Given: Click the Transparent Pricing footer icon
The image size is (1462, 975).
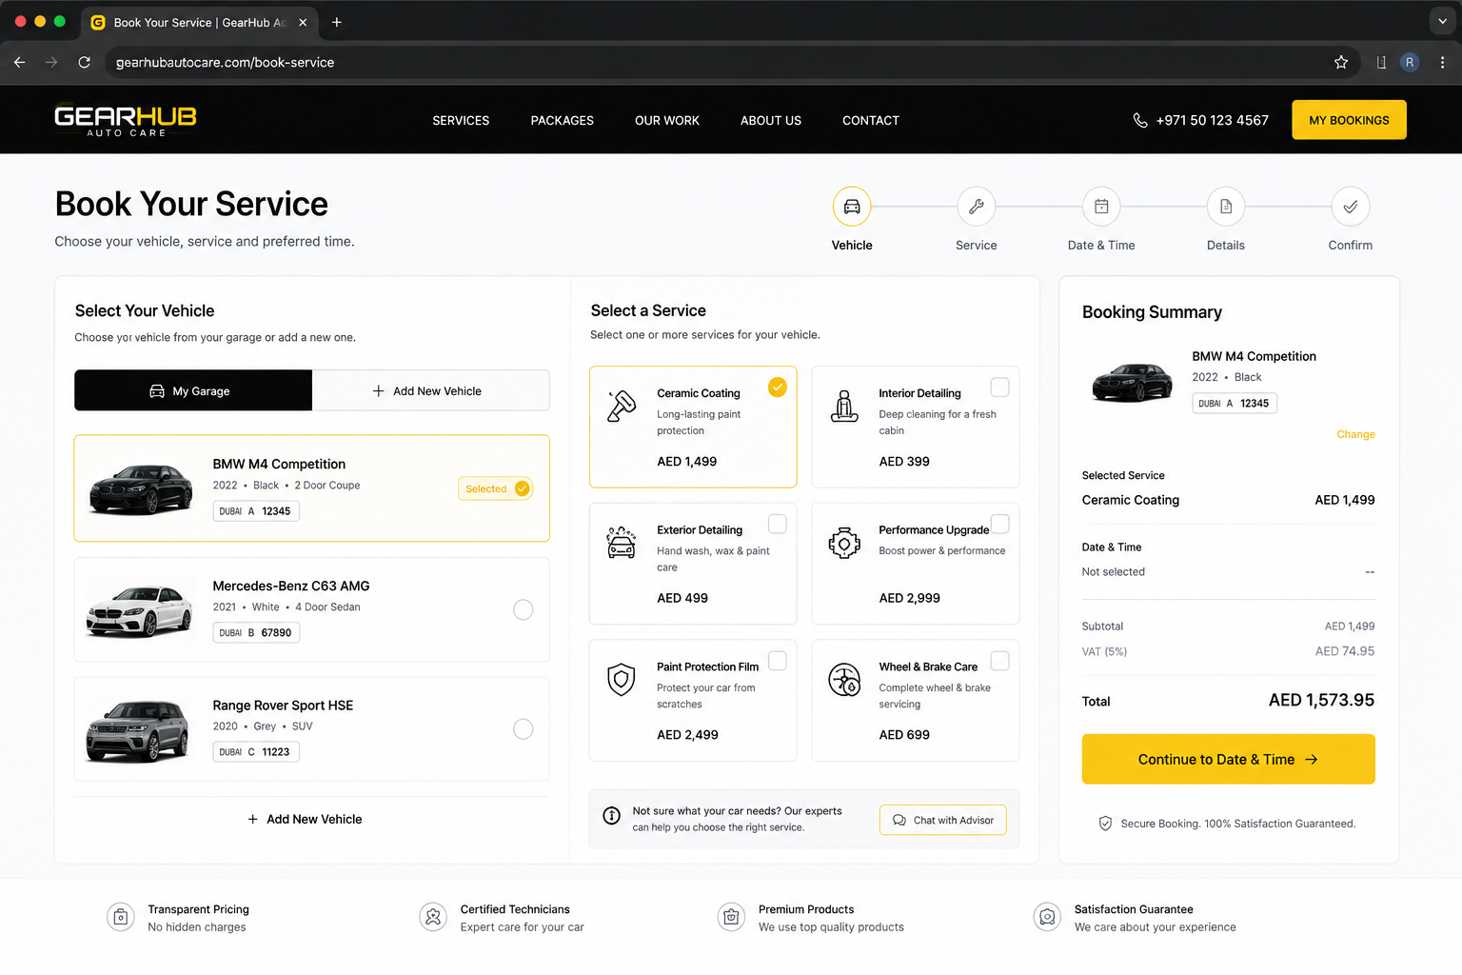Looking at the screenshot, I should click(121, 917).
